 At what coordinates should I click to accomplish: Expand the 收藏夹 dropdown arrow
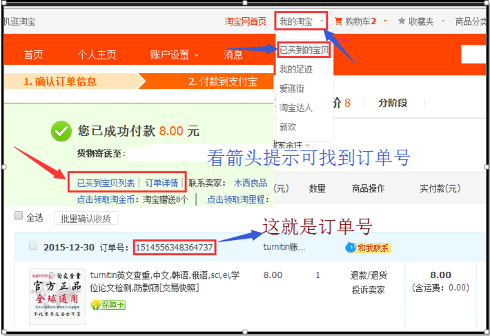point(443,21)
